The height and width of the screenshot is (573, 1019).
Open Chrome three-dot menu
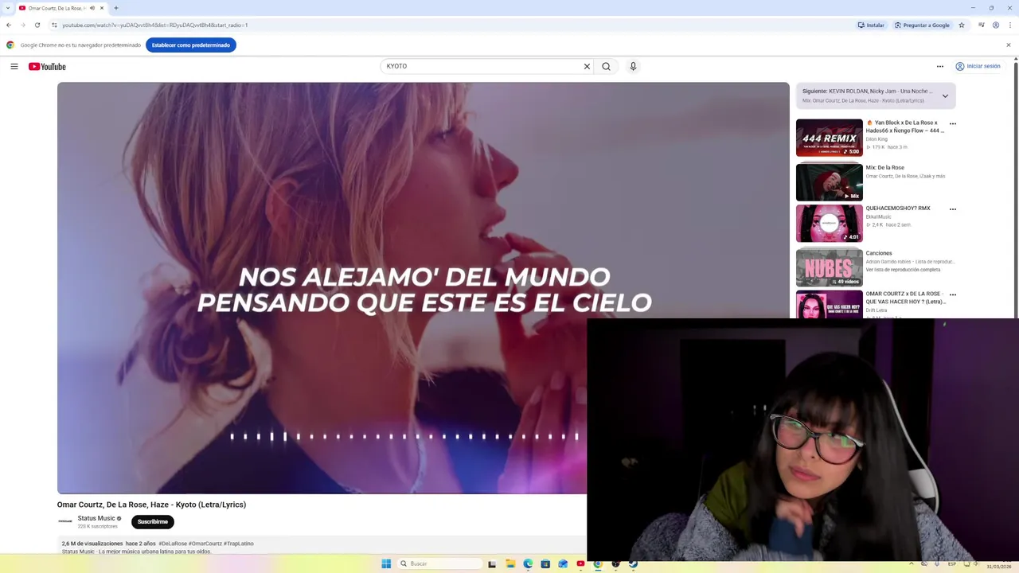point(1009,25)
